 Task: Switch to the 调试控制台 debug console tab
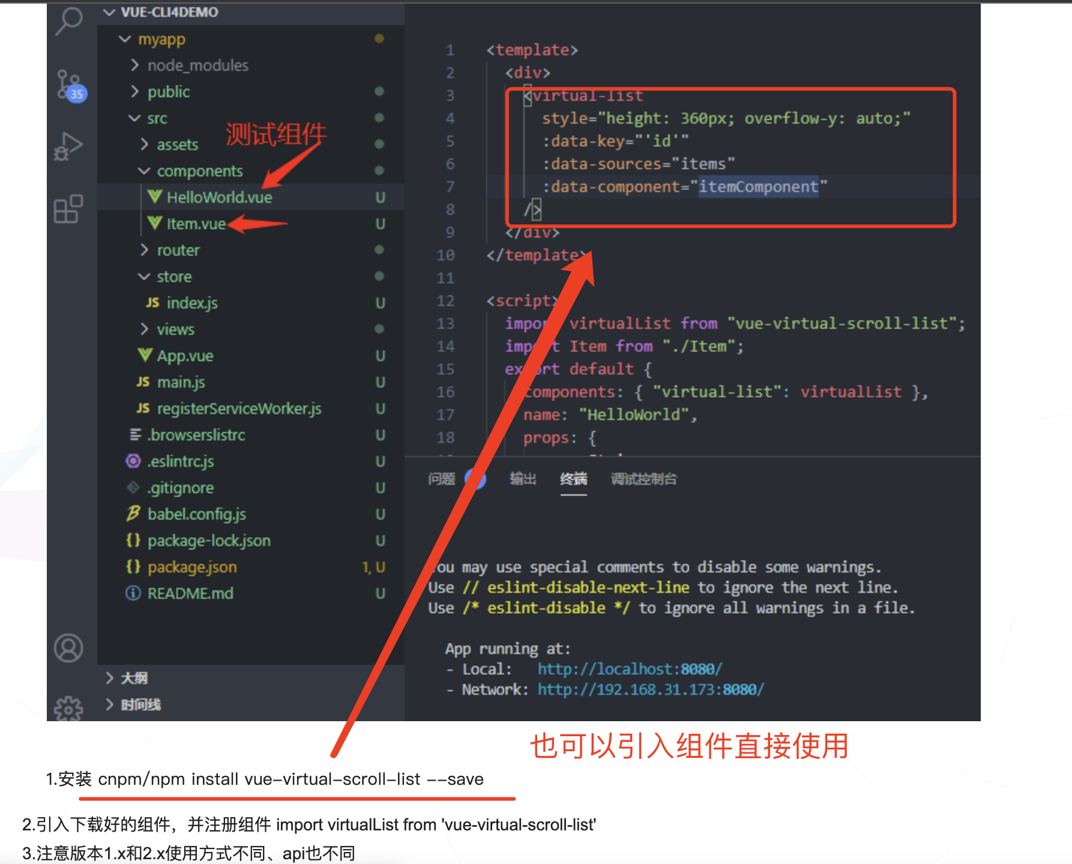tap(644, 479)
